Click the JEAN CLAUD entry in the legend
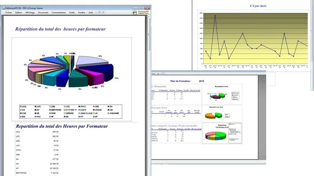Screen dimensions: 314x176 [85, 113]
